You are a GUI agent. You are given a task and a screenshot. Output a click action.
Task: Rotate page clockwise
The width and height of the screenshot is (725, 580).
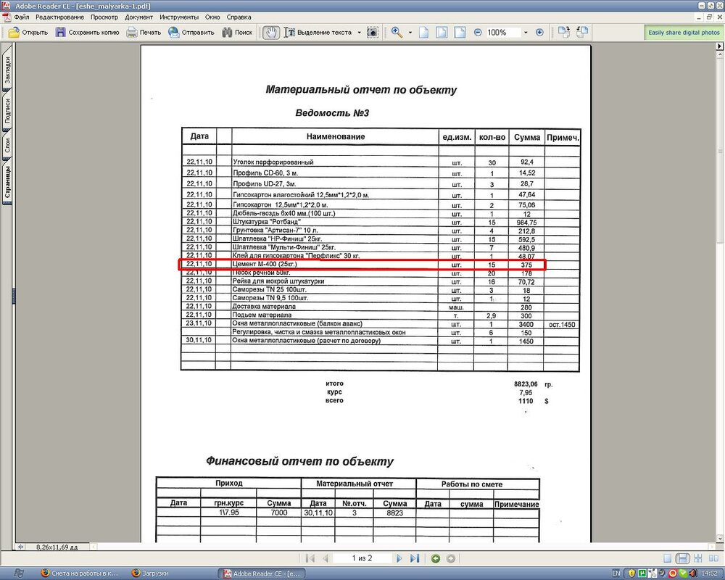point(563,33)
